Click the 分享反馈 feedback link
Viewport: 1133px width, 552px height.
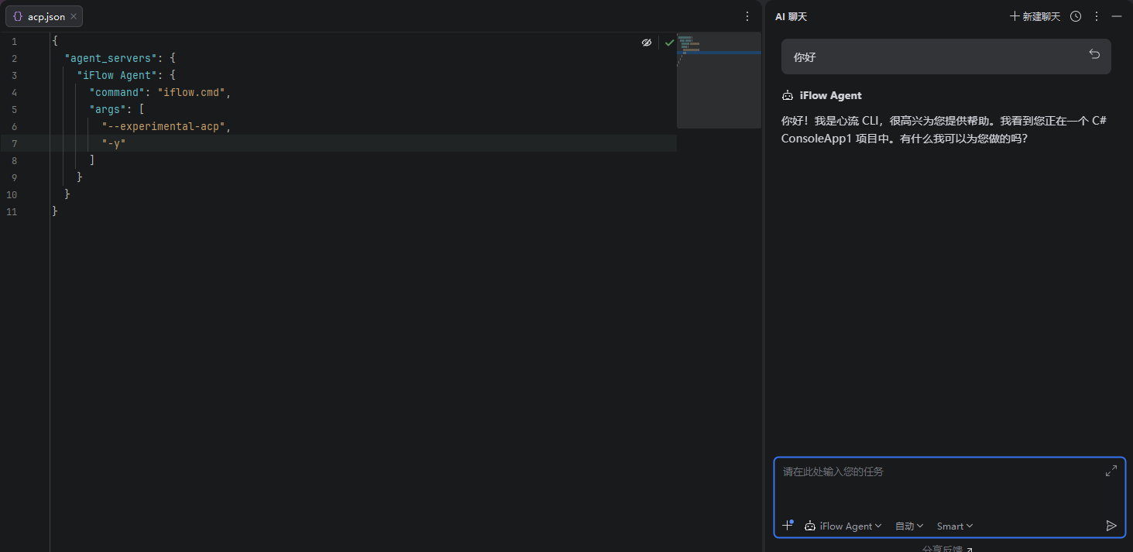[x=947, y=548]
